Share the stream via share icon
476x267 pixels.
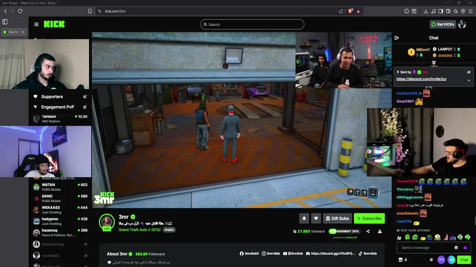(368, 231)
